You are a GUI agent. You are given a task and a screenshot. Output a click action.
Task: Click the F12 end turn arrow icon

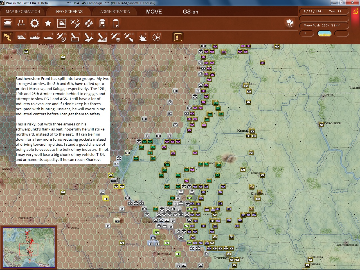click(x=156, y=37)
